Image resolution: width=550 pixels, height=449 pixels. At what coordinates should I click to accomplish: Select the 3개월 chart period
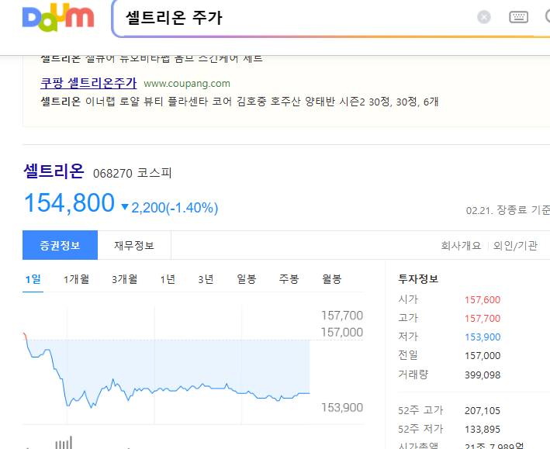(124, 280)
